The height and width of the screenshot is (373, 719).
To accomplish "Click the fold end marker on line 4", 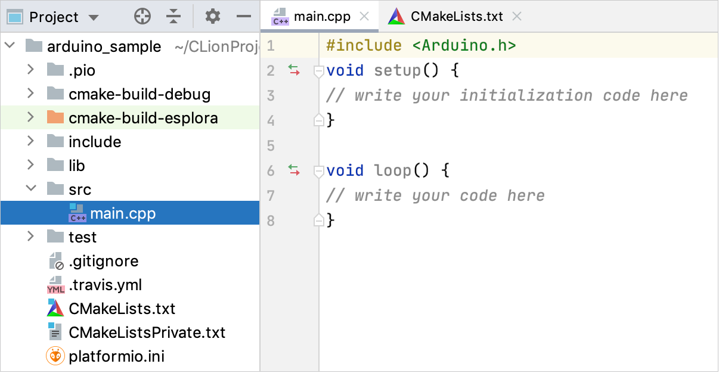I will coord(319,121).
